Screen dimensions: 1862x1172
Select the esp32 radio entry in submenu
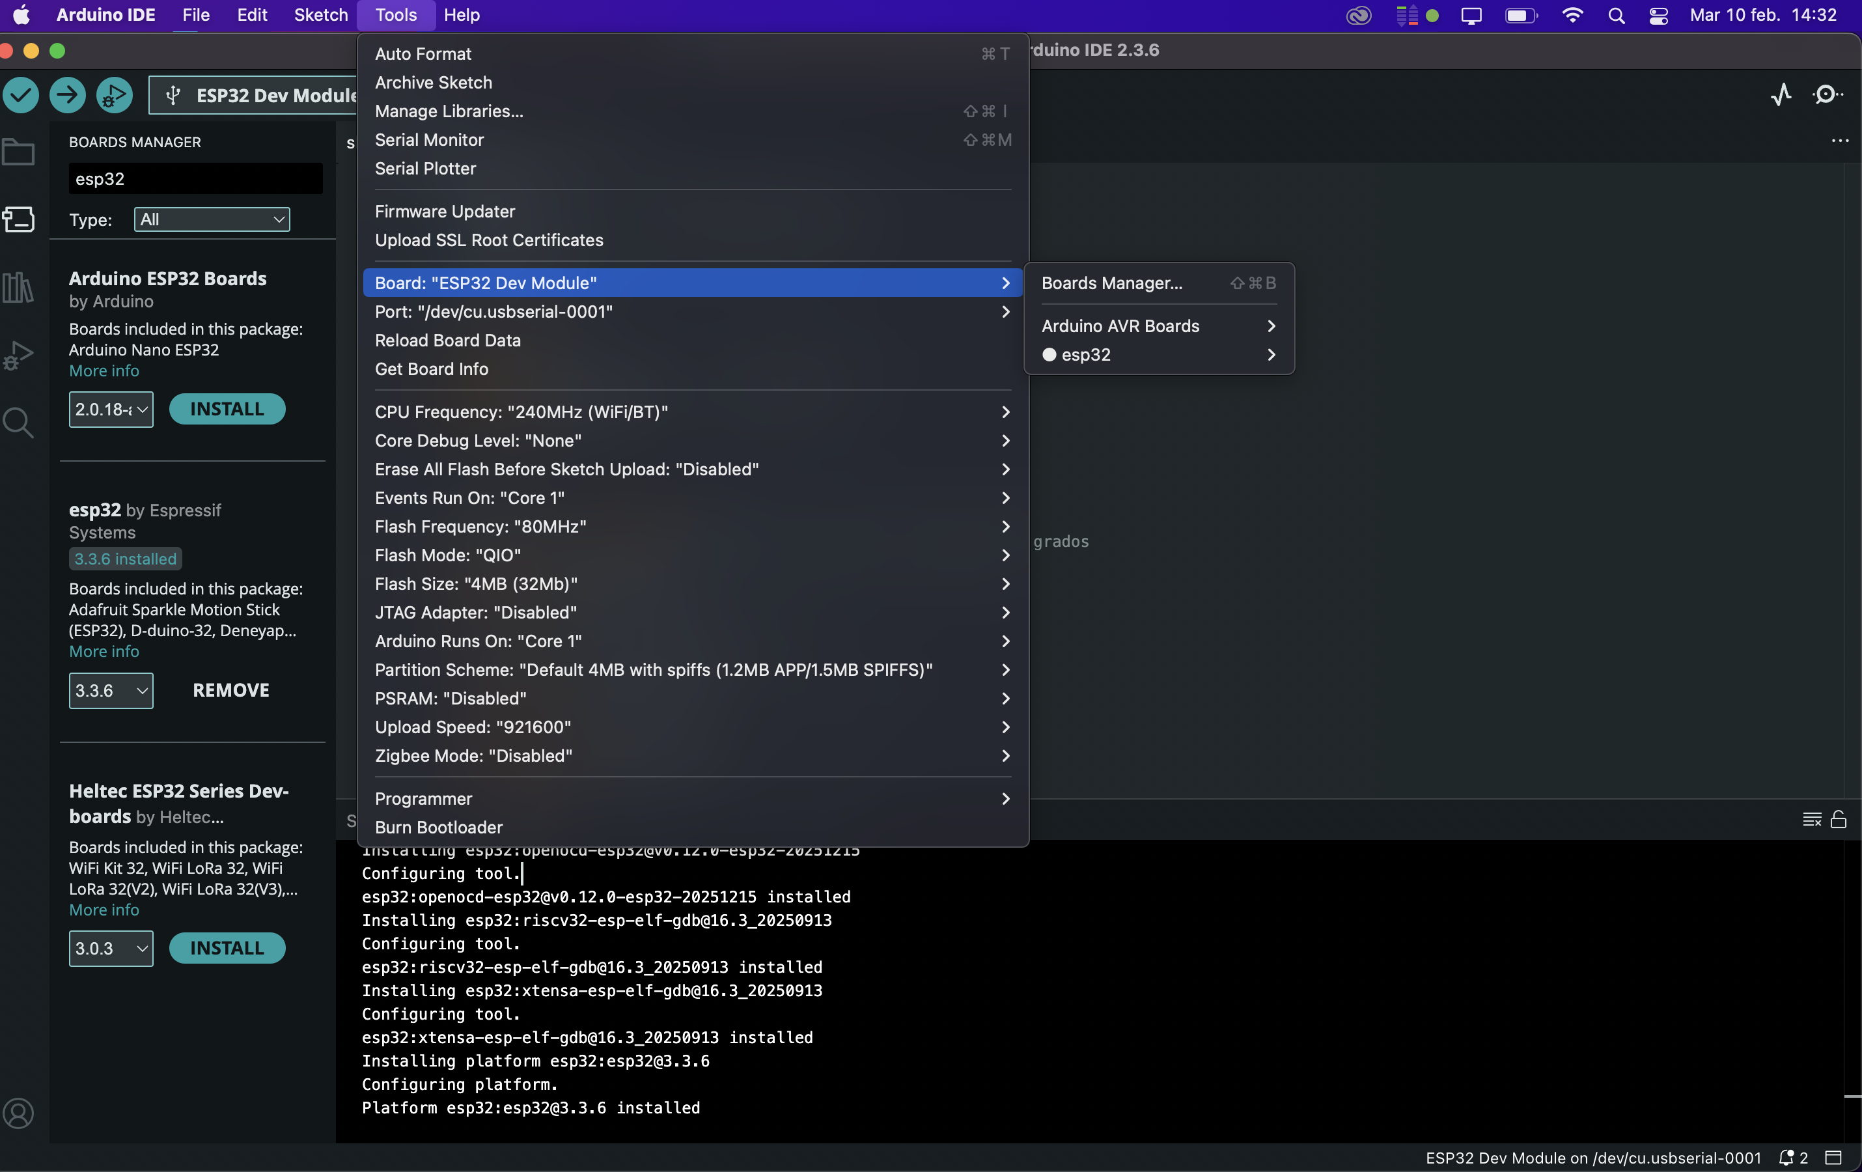coord(1086,355)
